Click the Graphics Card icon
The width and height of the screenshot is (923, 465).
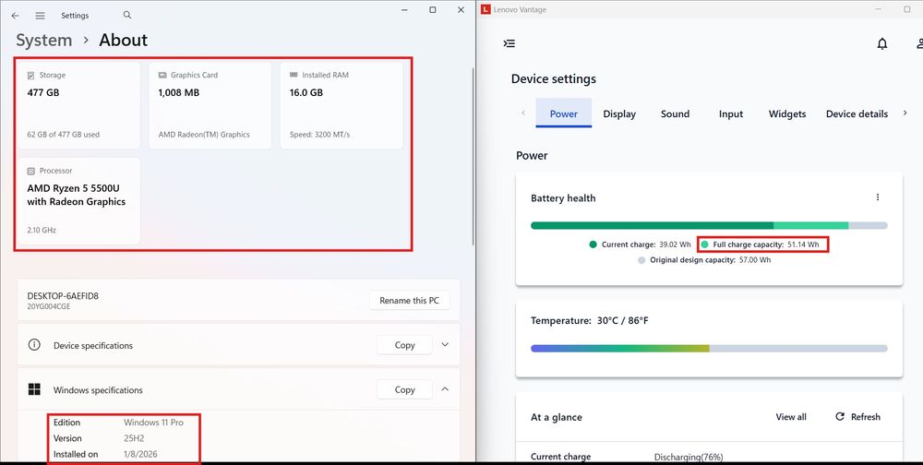[x=162, y=76]
